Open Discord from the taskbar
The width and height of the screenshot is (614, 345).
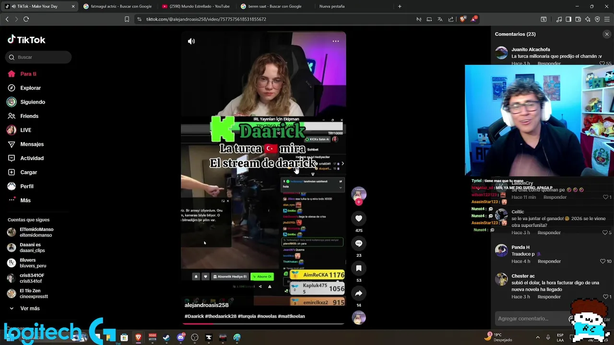(x=181, y=337)
